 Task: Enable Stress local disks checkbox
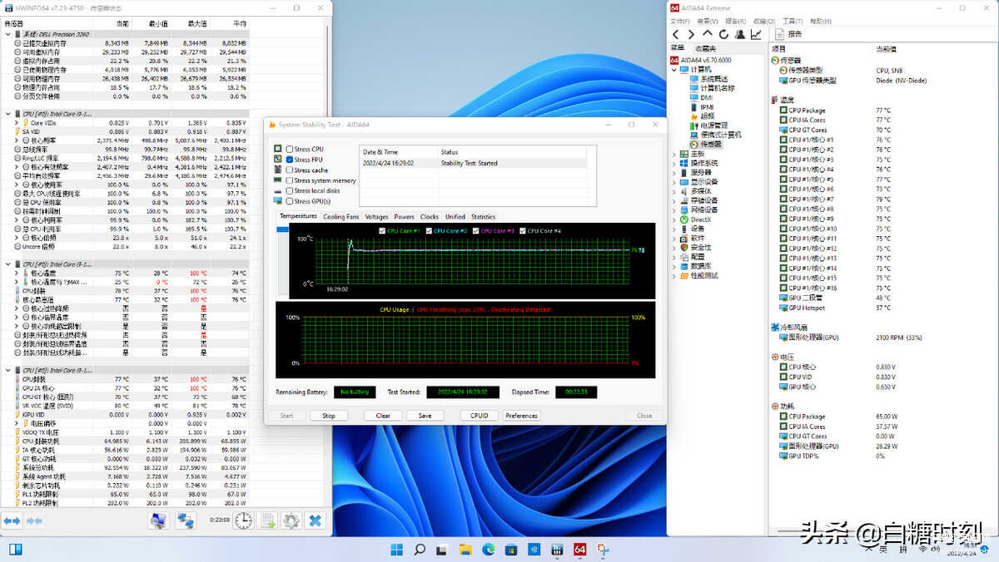click(x=290, y=190)
